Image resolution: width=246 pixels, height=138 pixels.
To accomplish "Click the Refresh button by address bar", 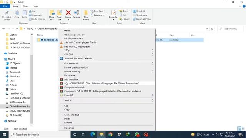I will pos(212,29).
